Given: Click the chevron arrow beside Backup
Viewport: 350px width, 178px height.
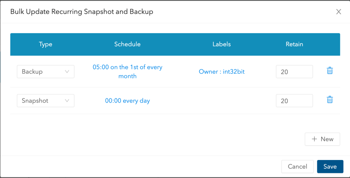Looking at the screenshot, I should 67,72.
